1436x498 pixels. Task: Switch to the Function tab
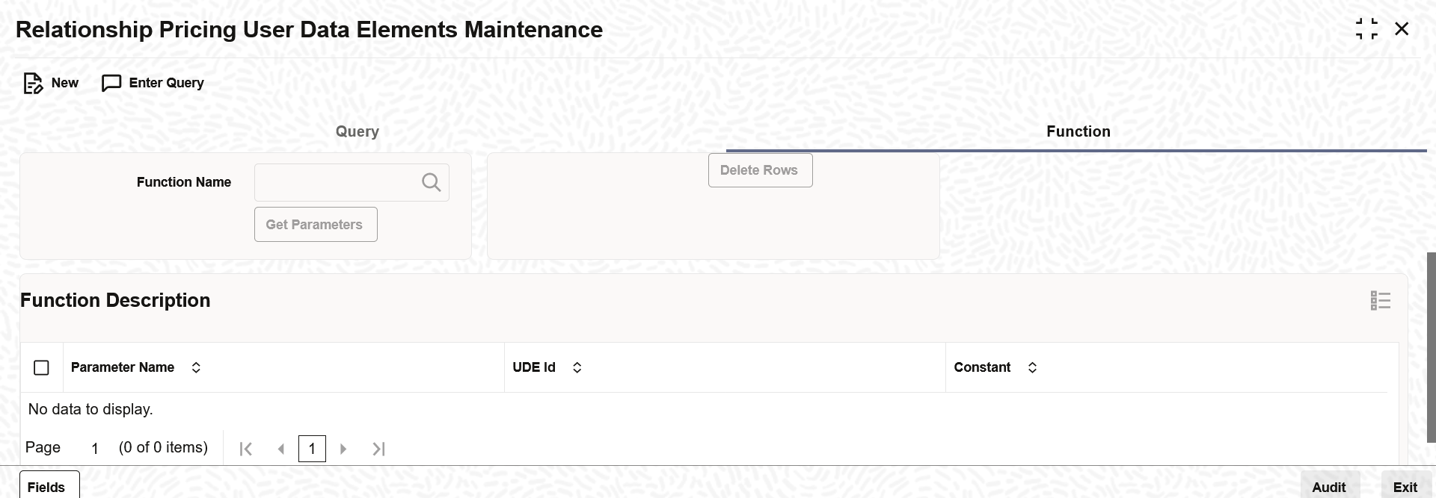click(x=1078, y=131)
